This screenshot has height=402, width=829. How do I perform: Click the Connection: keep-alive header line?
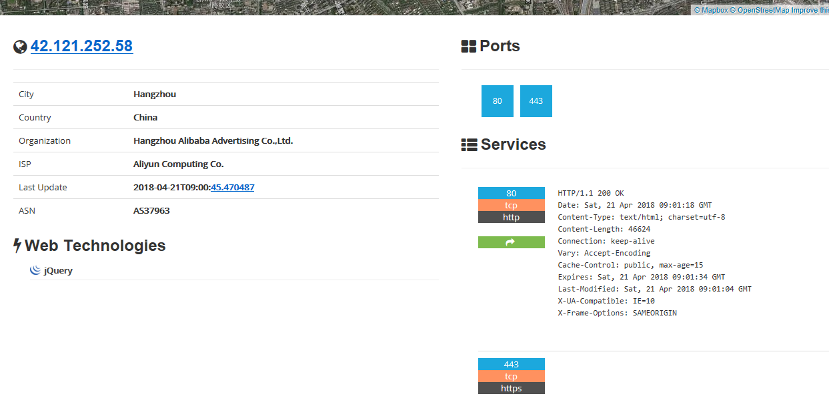pyautogui.click(x=606, y=241)
